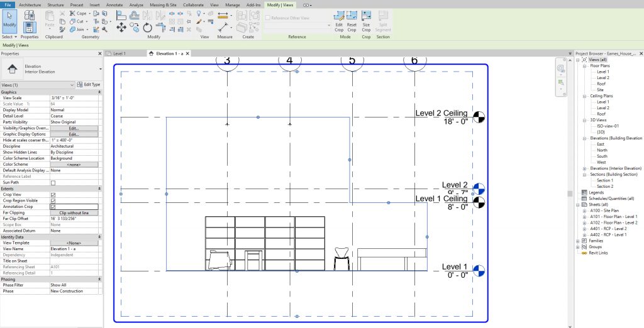644x328 pixels.
Task: Click Edit button for Visibility/Graphics Overrides
Action: [74, 128]
